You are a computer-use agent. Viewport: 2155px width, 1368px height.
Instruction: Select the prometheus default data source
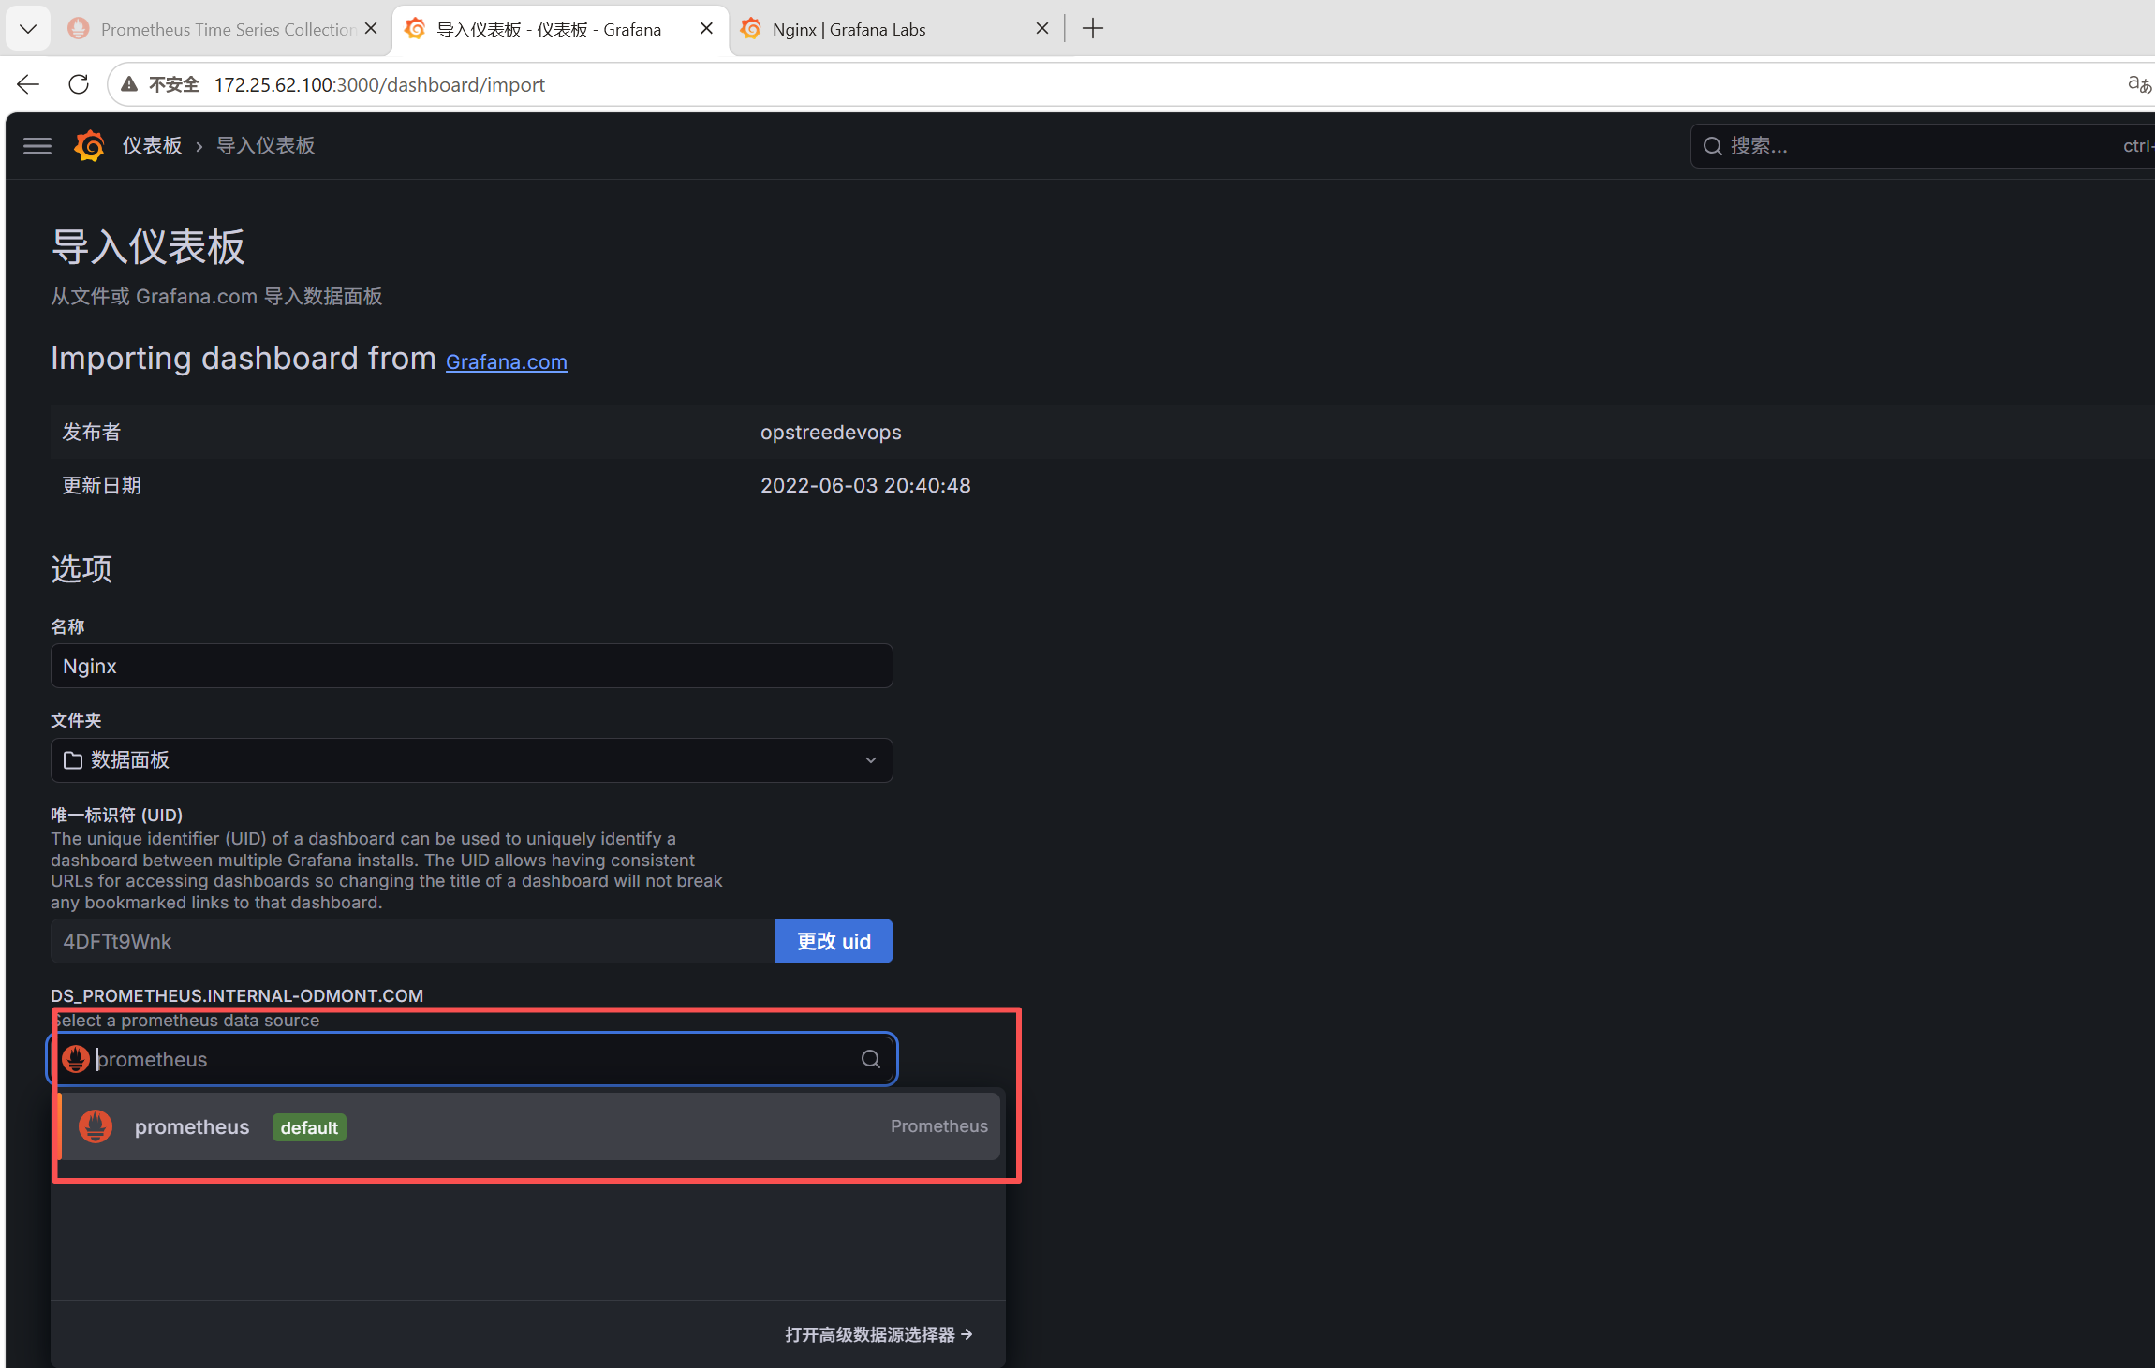529,1126
